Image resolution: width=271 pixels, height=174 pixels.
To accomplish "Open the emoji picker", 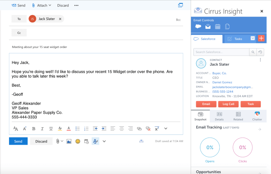I will pos(78,141).
